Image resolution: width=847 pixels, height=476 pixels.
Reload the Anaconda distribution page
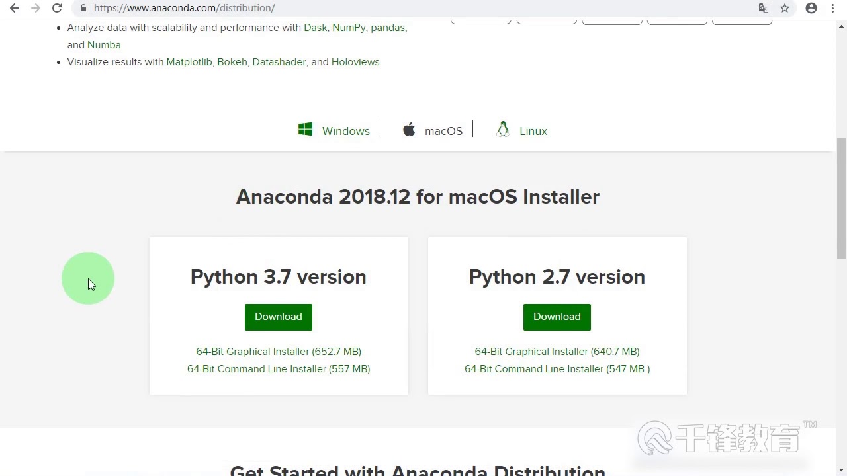pyautogui.click(x=57, y=8)
